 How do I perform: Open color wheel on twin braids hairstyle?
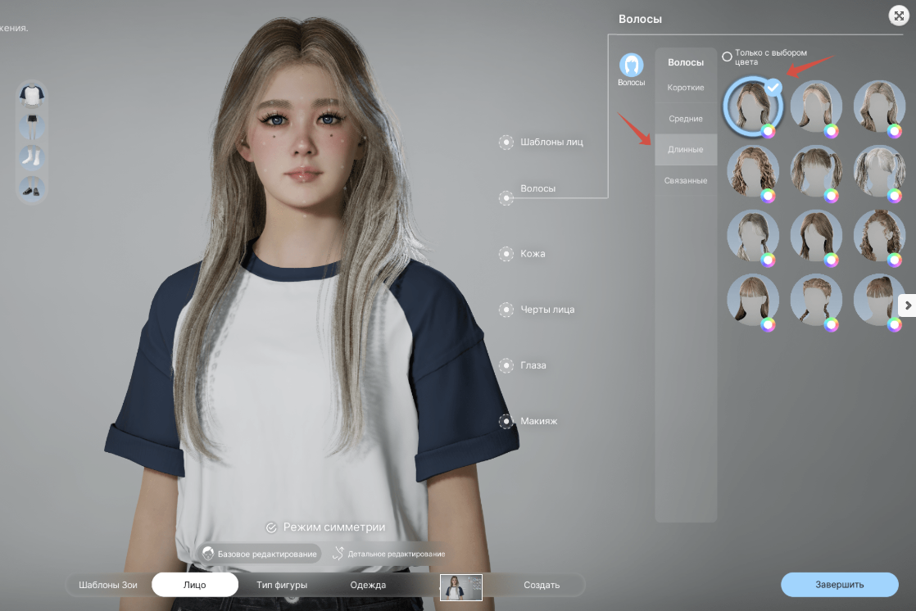point(832,325)
